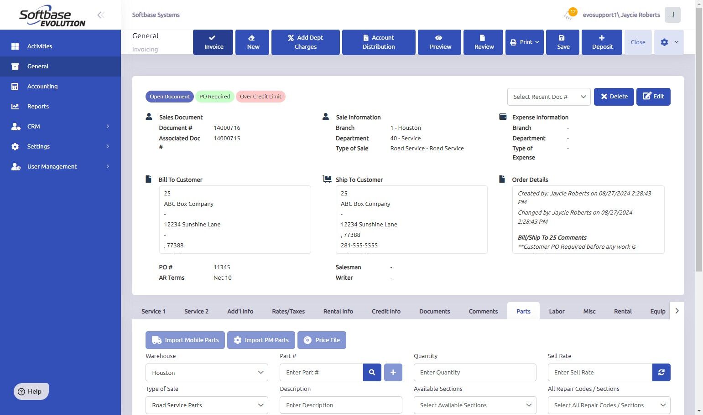The height and width of the screenshot is (415, 703).
Task: Click the PO Required badge
Action: pyautogui.click(x=215, y=97)
